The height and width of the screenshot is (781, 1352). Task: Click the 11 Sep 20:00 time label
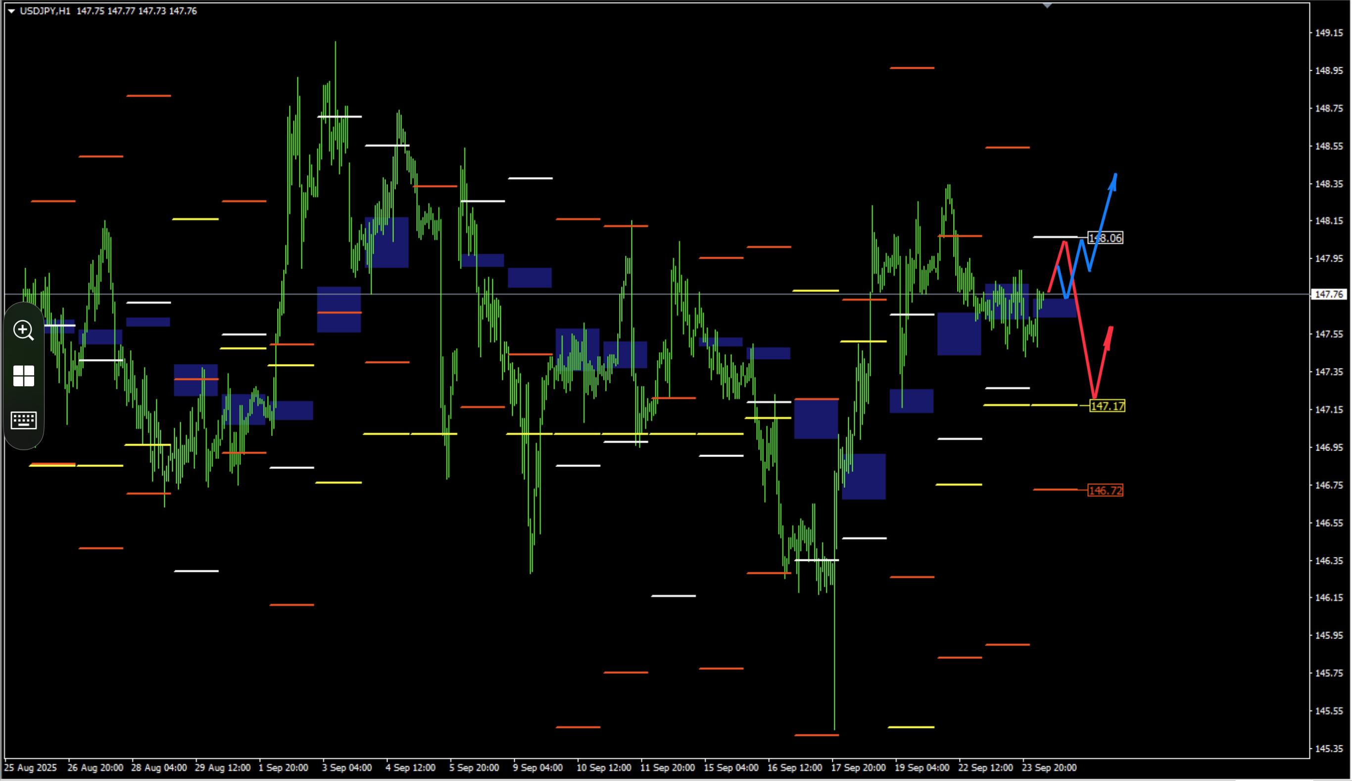668,768
